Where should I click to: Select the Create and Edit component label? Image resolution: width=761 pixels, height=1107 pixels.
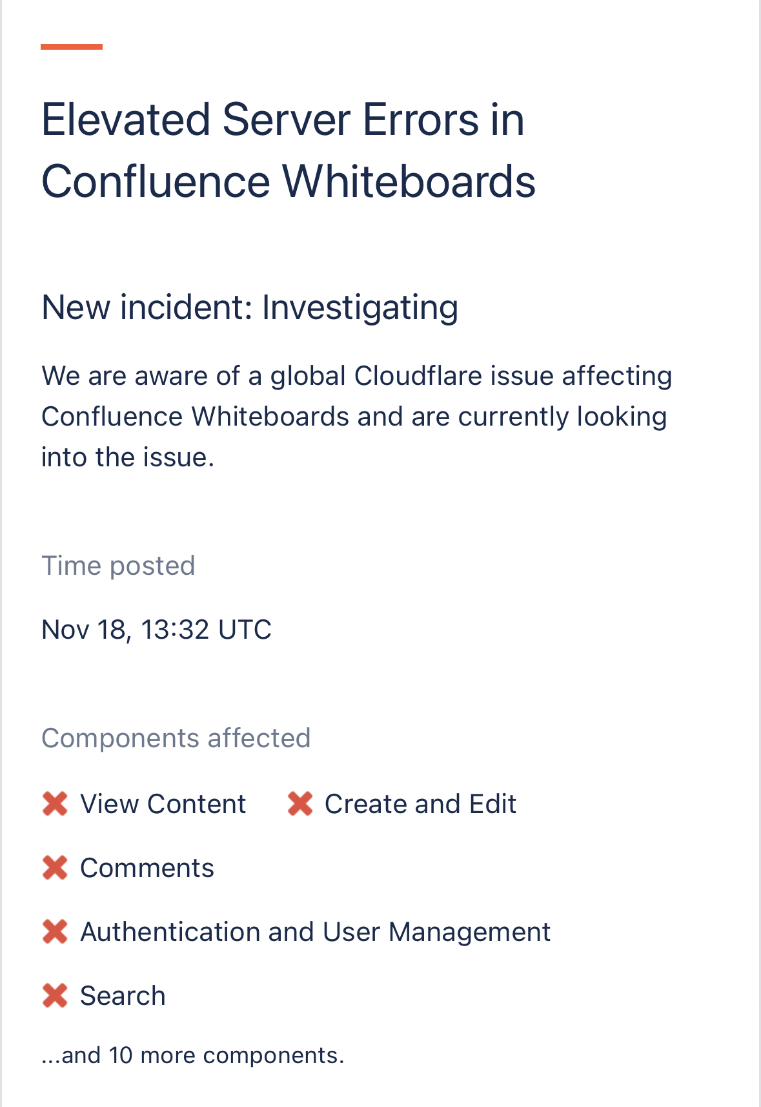click(x=420, y=804)
